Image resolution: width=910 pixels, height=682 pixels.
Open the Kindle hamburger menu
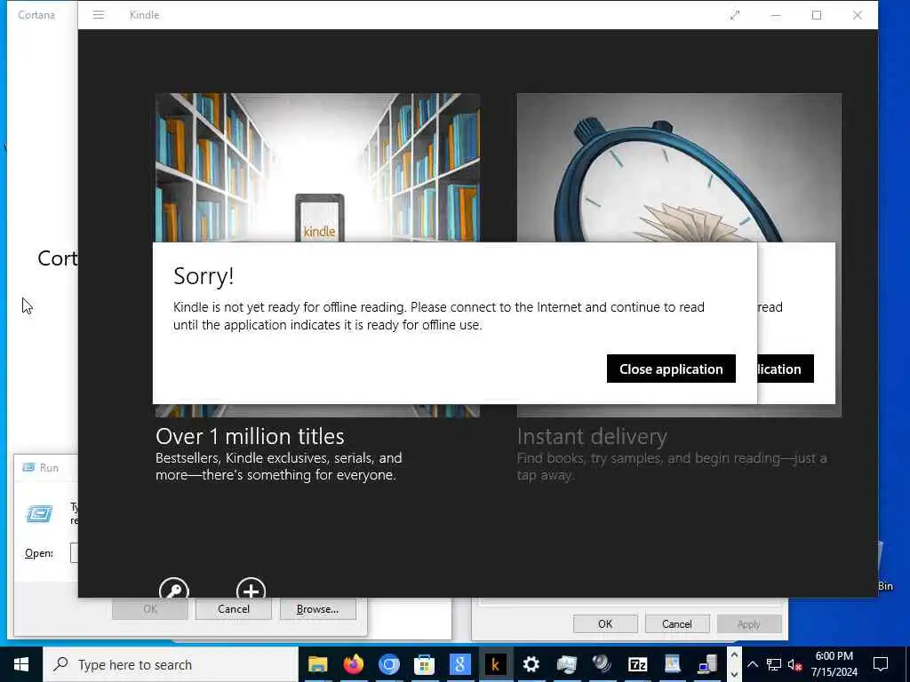(x=99, y=15)
